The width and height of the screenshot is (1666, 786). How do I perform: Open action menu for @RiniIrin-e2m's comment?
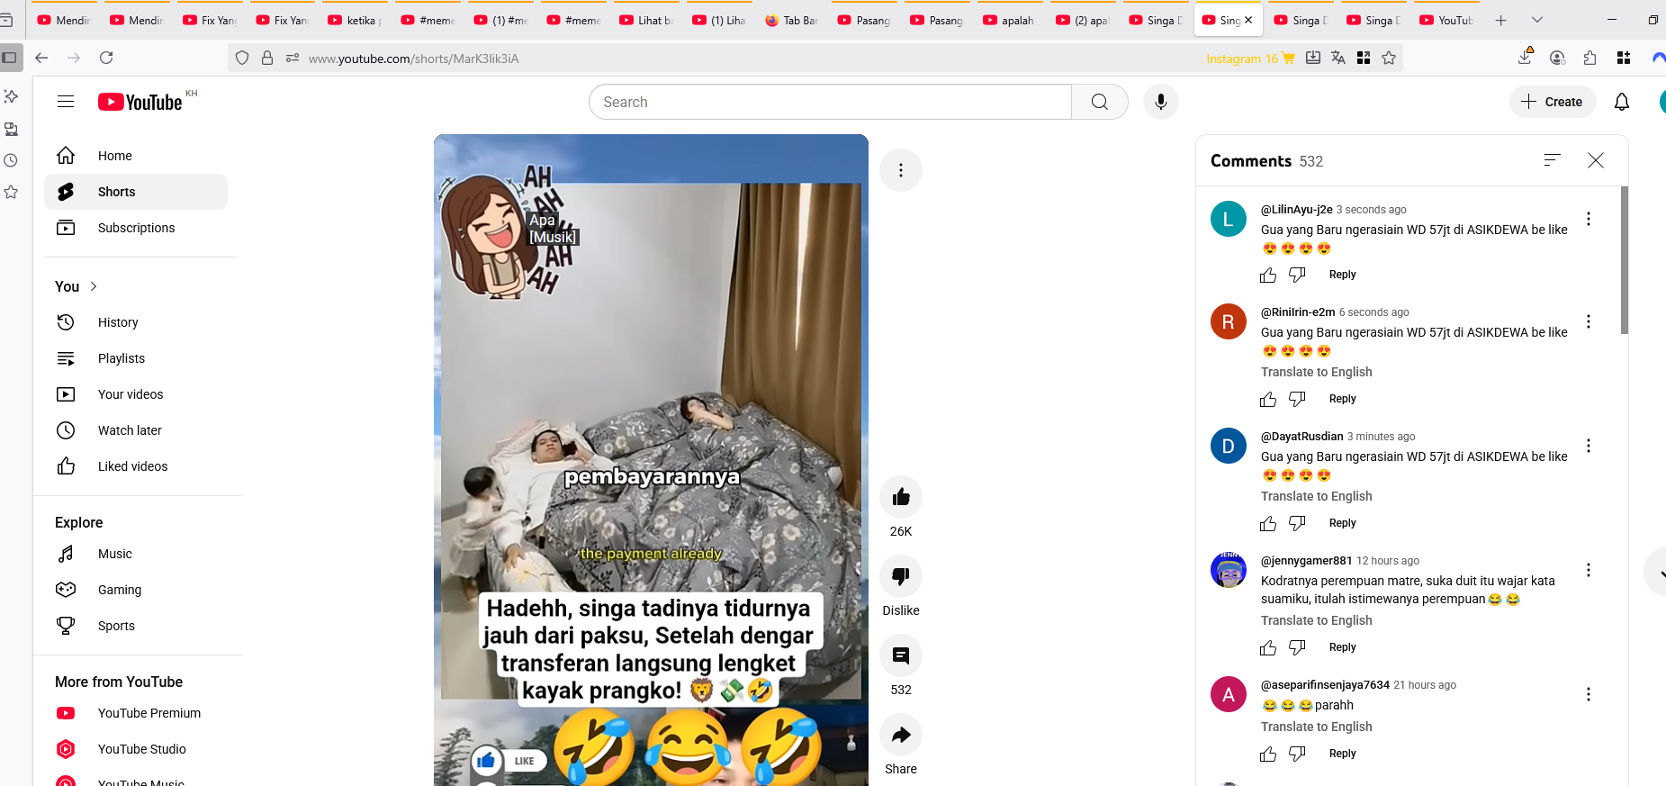coord(1589,321)
